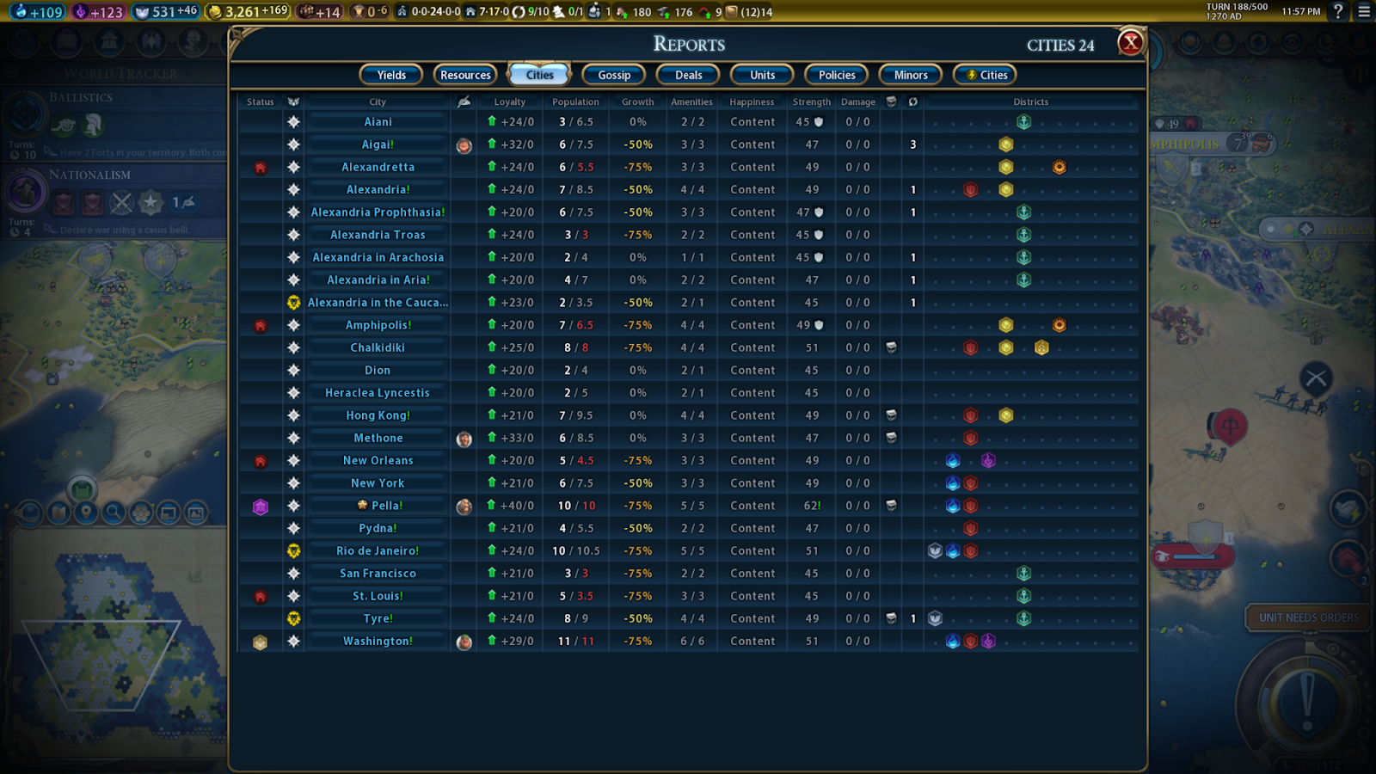This screenshot has width=1376, height=774.
Task: Click the turn counter 188/500 text
Action: tap(1237, 7)
